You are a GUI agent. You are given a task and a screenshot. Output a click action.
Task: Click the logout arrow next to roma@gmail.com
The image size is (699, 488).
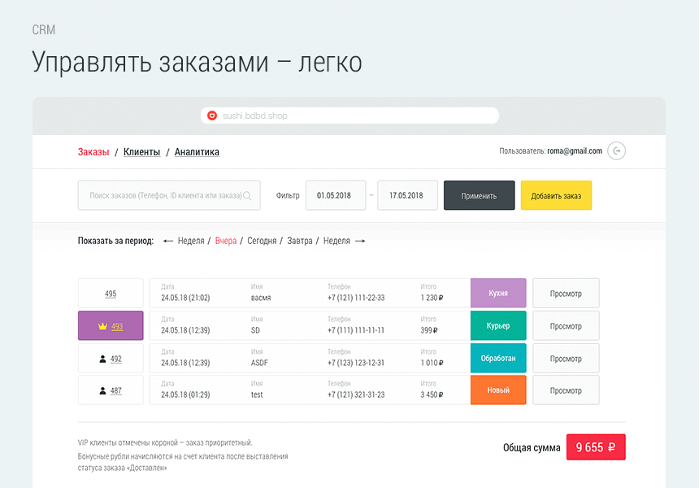(616, 150)
